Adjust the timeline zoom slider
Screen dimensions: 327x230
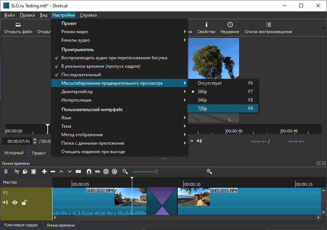click(157, 171)
